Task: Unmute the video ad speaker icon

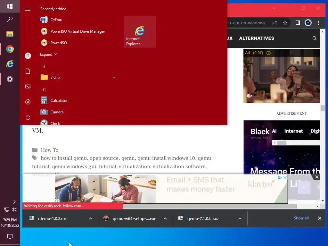Action: [249, 96]
